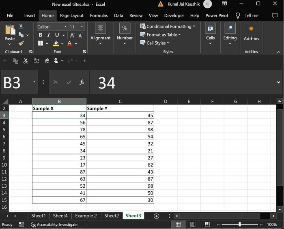Click the Cut scissors icon in ribbon

click(21, 26)
